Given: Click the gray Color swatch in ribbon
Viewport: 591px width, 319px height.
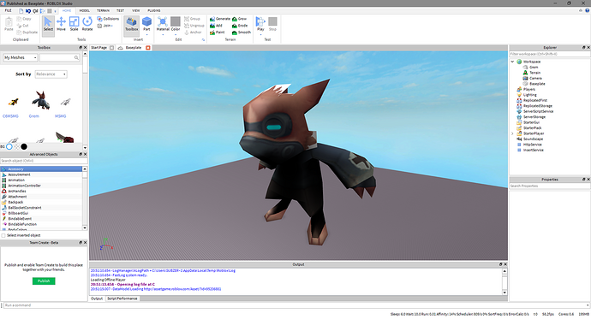Looking at the screenshot, I should [176, 21].
